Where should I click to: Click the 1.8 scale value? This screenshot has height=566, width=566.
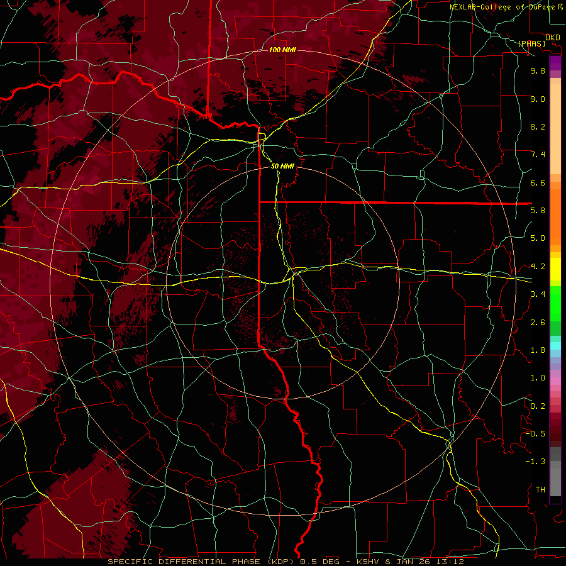pyautogui.click(x=538, y=350)
